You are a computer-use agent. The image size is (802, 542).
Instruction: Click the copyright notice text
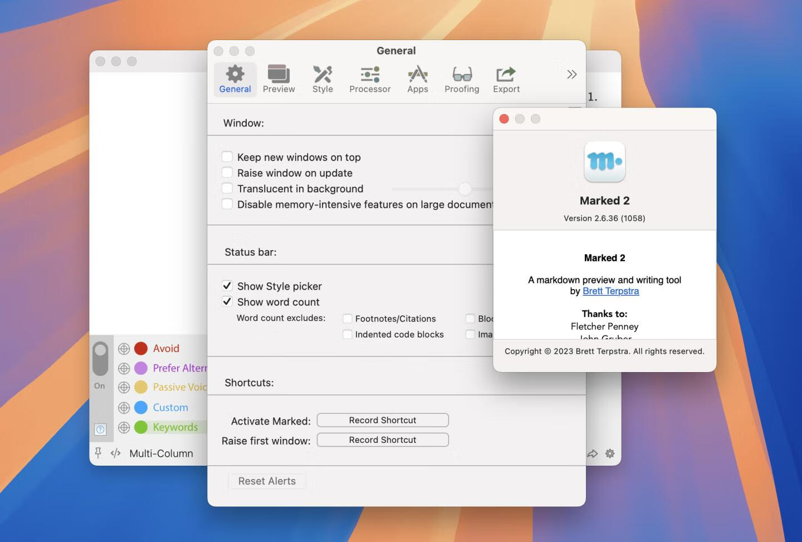pos(604,351)
